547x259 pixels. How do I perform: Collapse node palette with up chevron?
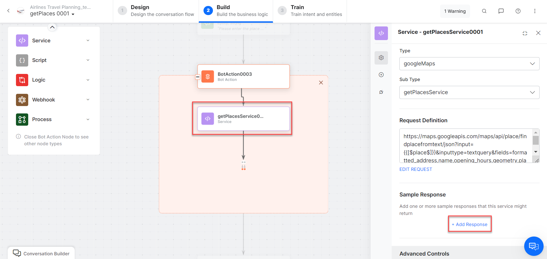(52, 27)
